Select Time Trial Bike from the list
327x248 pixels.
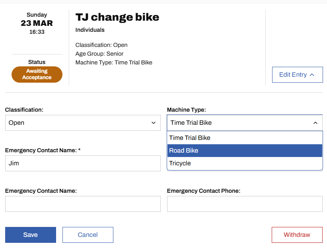tap(190, 138)
